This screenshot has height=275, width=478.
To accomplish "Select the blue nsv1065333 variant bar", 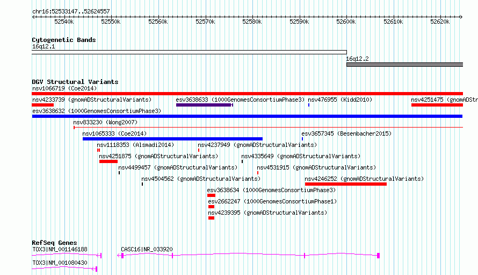I will (172, 139).
